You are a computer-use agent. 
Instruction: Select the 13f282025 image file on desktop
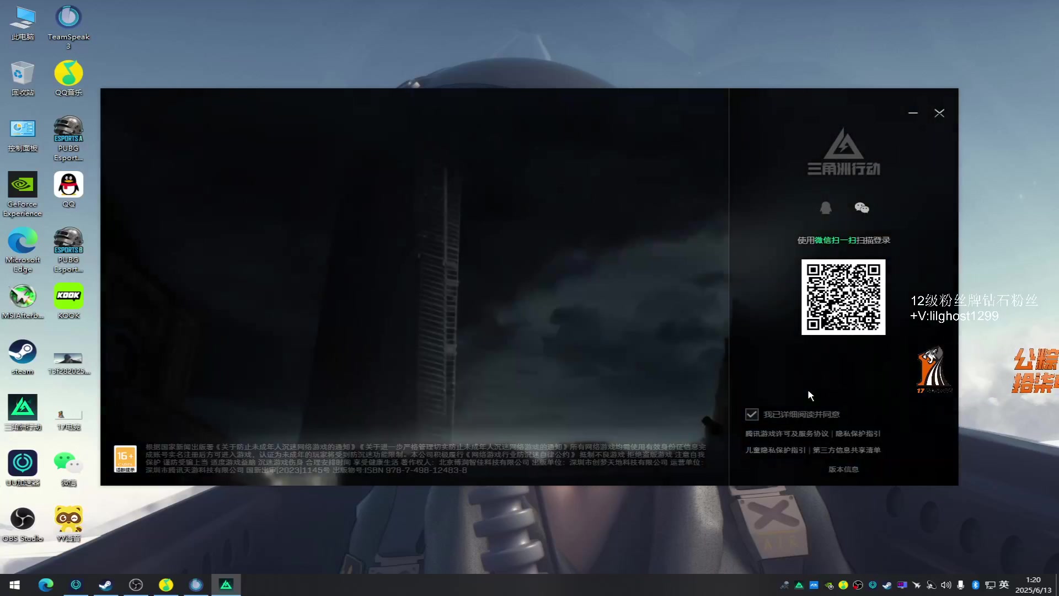pos(68,363)
